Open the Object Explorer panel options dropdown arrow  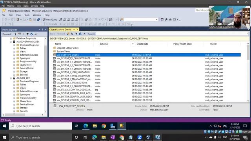pos(39,30)
